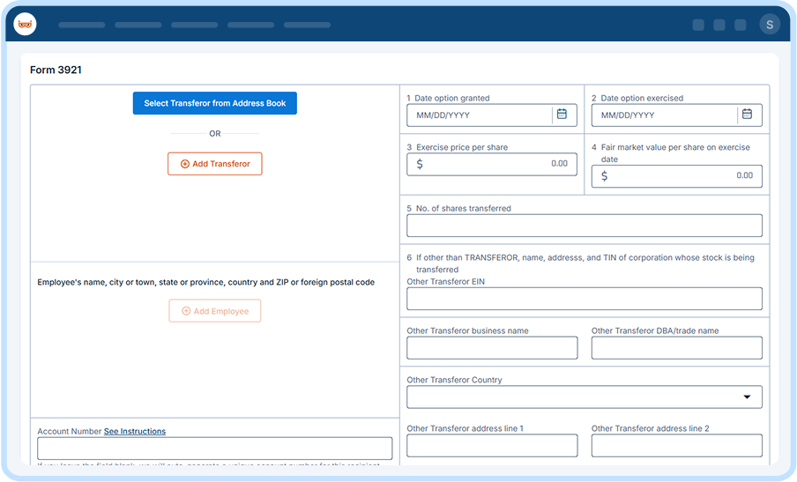Open the user avatar labeled S

(x=770, y=25)
